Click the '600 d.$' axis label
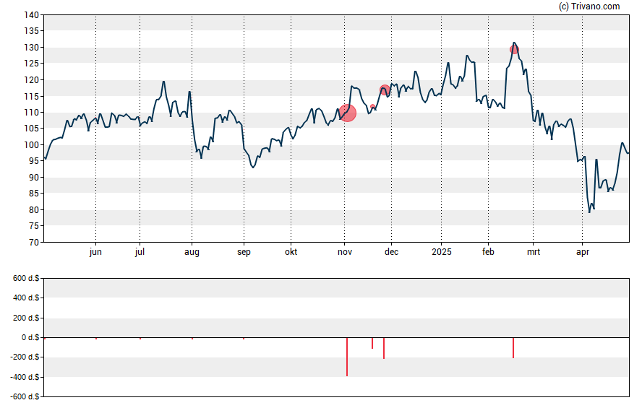Screen dimensions: 642x408 26,278
